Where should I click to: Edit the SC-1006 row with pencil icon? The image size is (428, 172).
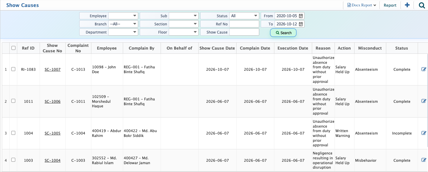(x=424, y=101)
